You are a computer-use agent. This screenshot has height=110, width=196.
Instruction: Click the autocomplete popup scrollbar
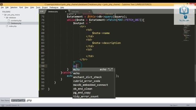click(114, 70)
